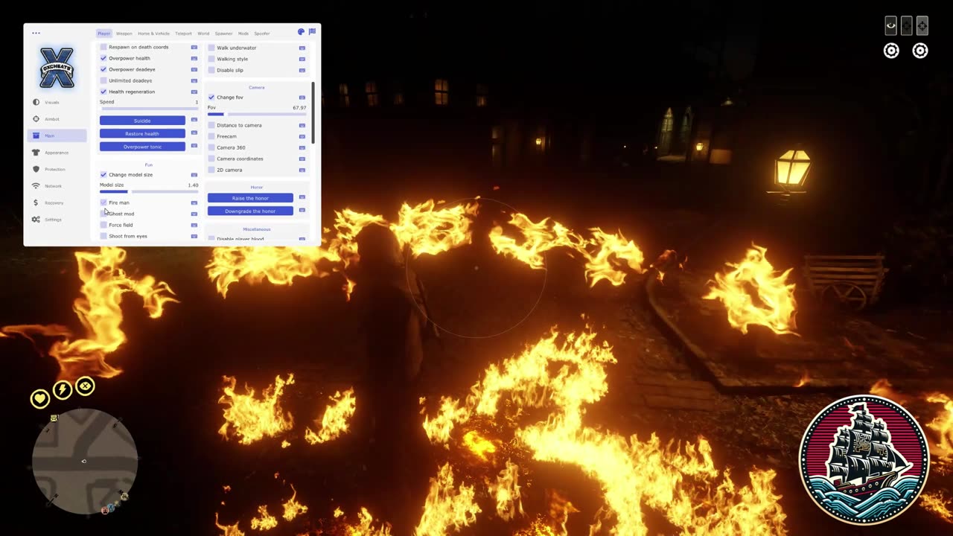The height and width of the screenshot is (536, 953).
Task: Click the flag language icon in header
Action: click(x=312, y=32)
